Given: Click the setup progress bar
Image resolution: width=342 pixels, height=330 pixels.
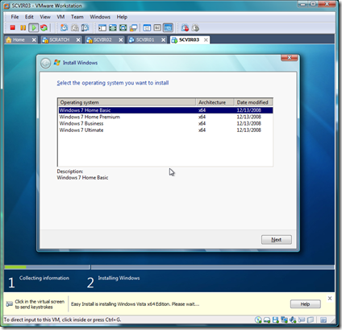Looking at the screenshot, I should tap(169, 267).
